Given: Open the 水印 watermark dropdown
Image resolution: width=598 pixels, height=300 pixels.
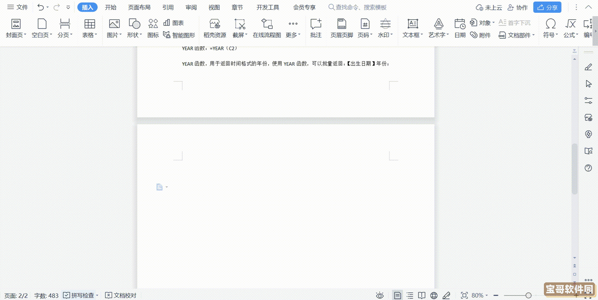Looking at the screenshot, I should coord(385,28).
